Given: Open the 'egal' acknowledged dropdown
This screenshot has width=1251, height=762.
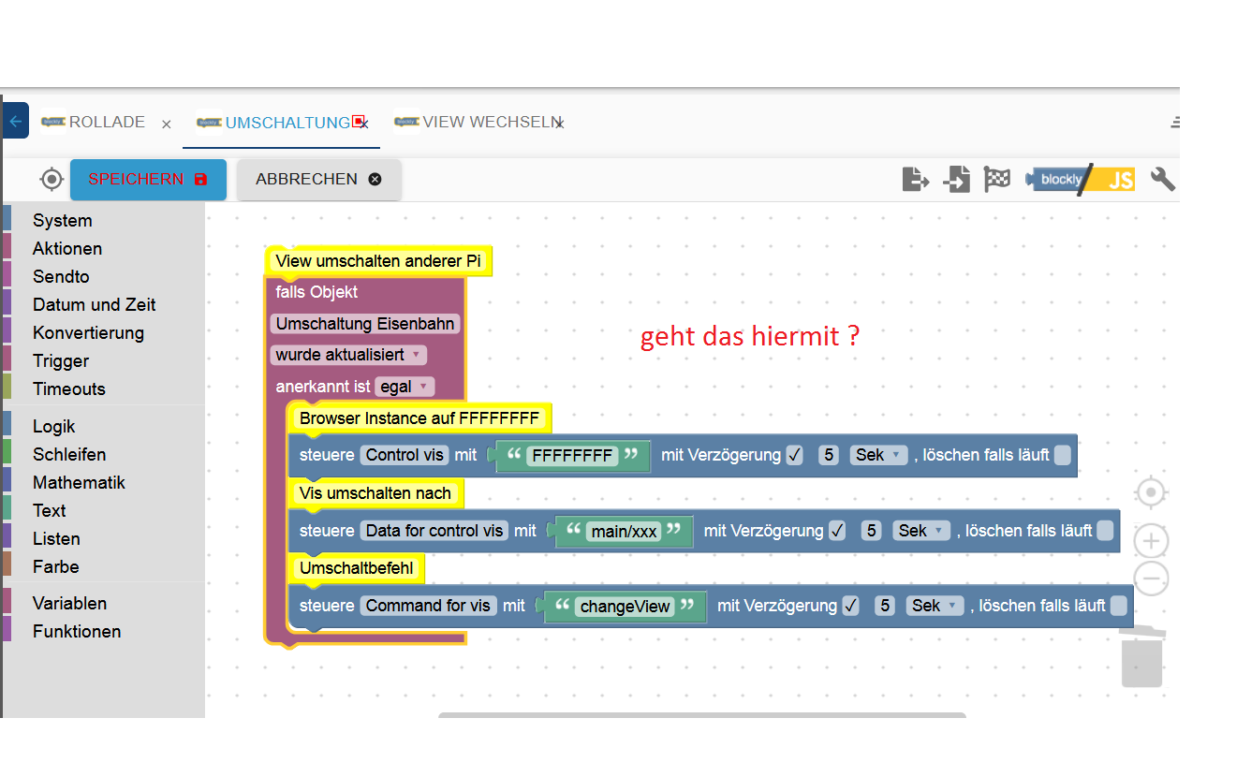Looking at the screenshot, I should pyautogui.click(x=405, y=387).
